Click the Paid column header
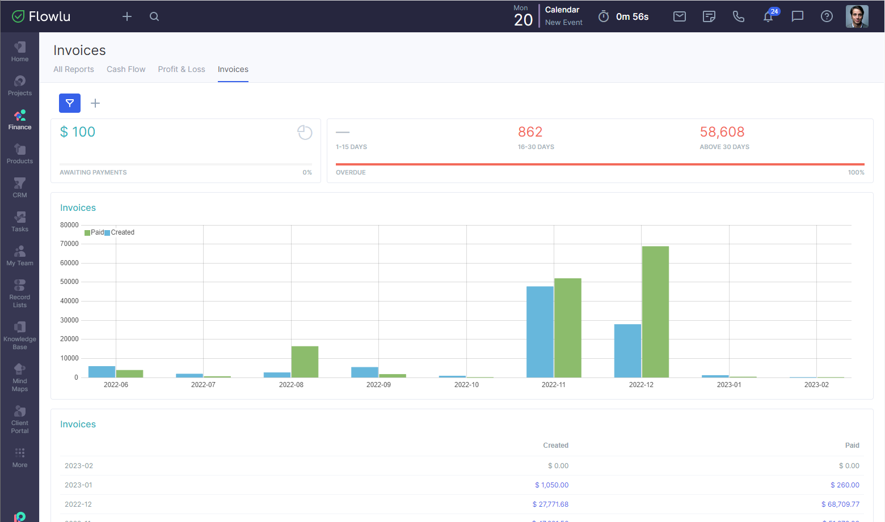This screenshot has width=885, height=522. [x=852, y=445]
